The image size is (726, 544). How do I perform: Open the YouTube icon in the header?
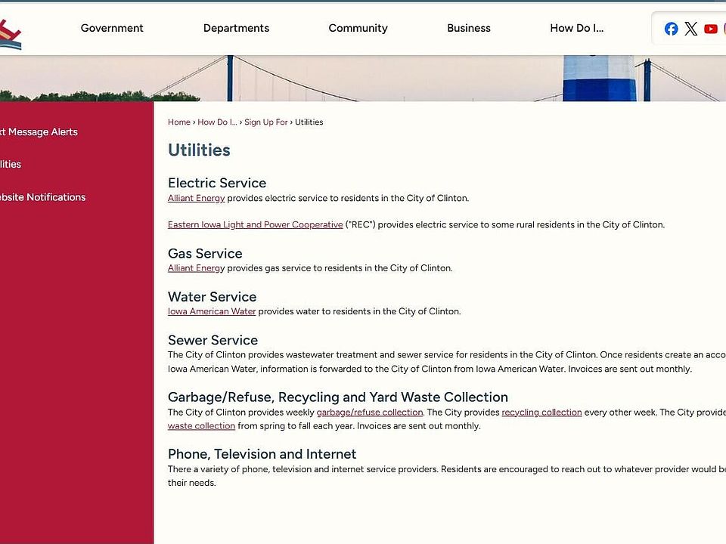tap(710, 29)
